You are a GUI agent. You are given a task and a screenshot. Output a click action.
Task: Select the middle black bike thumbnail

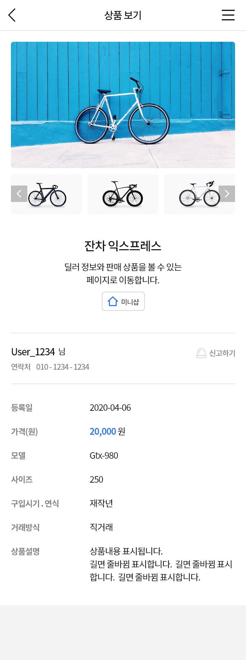click(123, 194)
